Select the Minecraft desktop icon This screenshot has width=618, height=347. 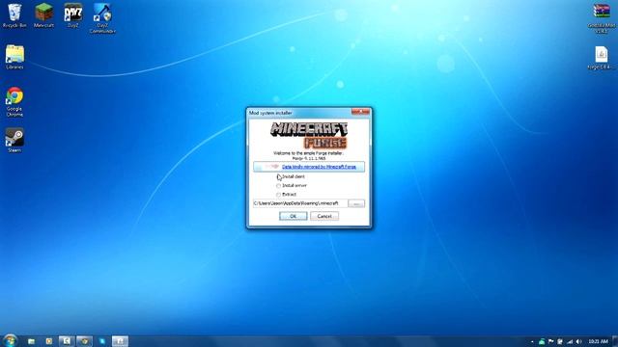[43, 15]
